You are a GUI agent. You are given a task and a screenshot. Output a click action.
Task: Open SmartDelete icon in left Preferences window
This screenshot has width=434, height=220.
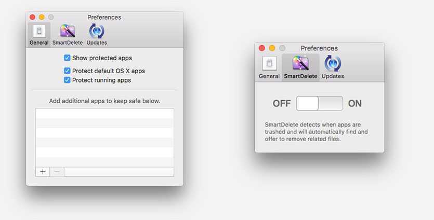point(68,32)
